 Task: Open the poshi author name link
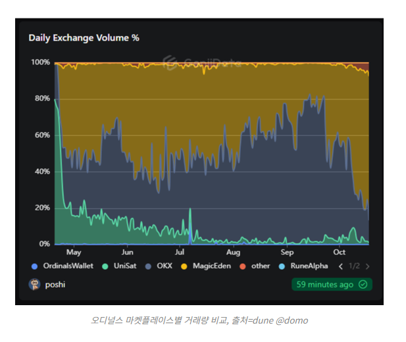pyautogui.click(x=55, y=285)
